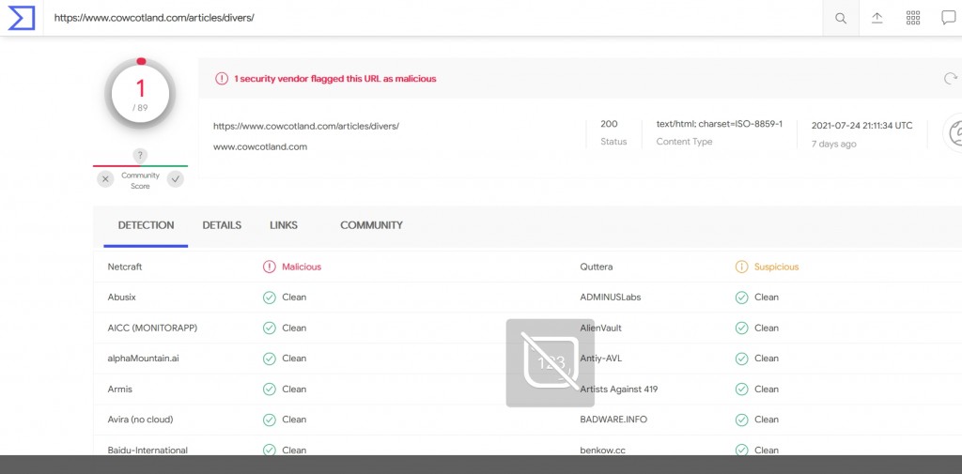The height and width of the screenshot is (474, 962).
Task: Vote harmless with the checkmark button
Action: click(x=176, y=179)
